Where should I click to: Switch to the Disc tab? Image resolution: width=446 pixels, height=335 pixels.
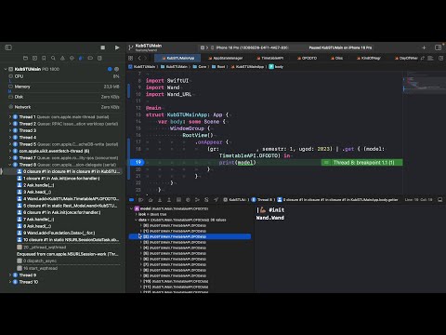(336, 58)
